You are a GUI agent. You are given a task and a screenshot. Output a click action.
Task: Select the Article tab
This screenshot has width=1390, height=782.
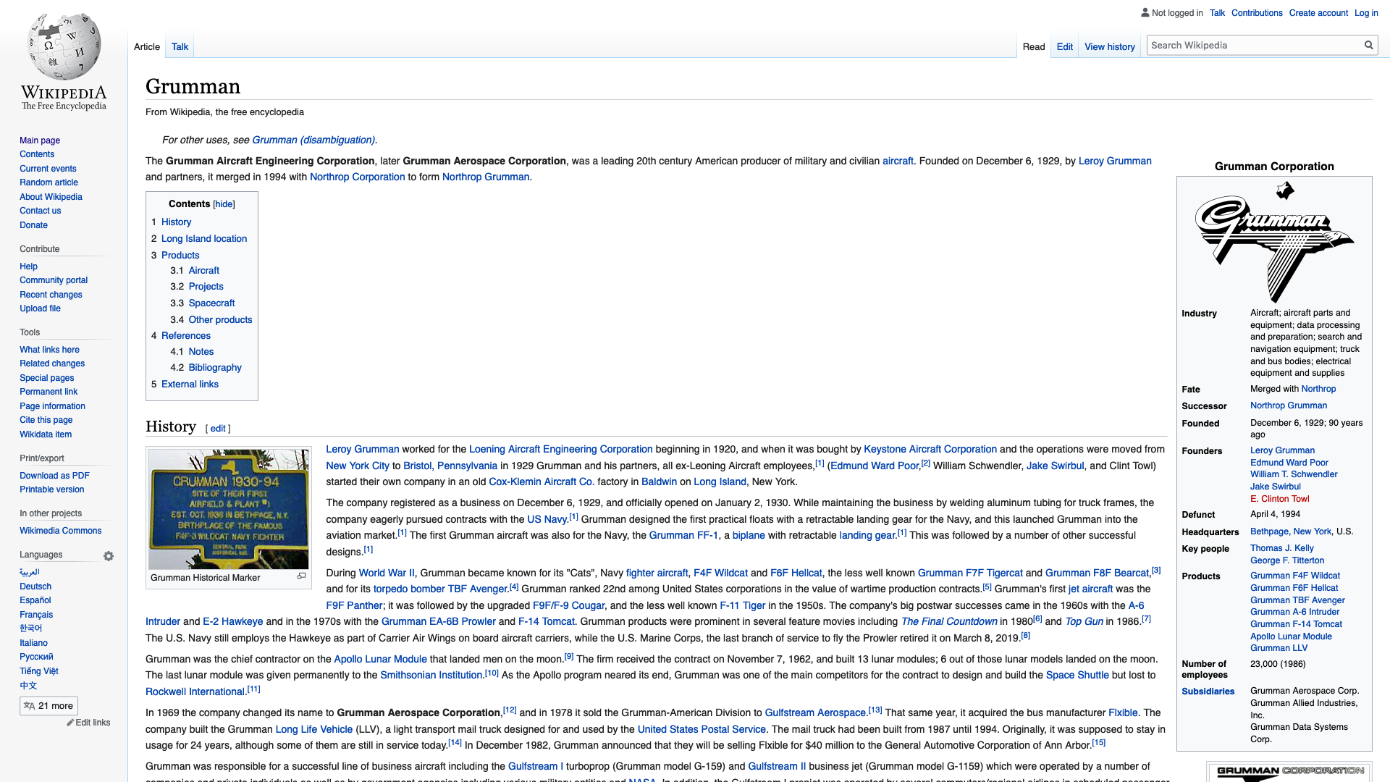point(147,46)
